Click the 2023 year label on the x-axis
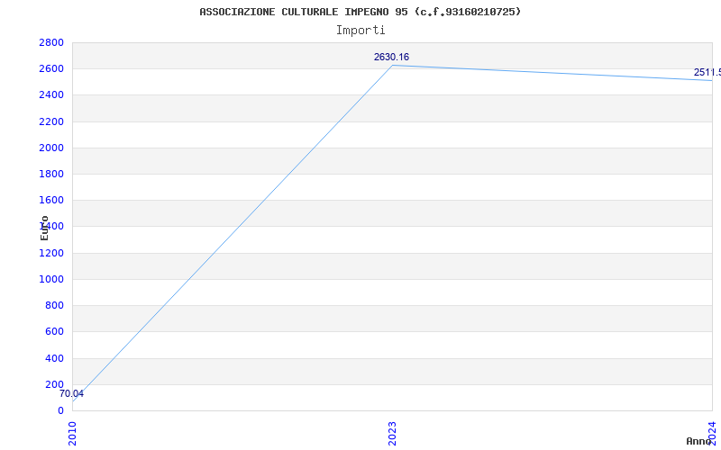 point(392,434)
